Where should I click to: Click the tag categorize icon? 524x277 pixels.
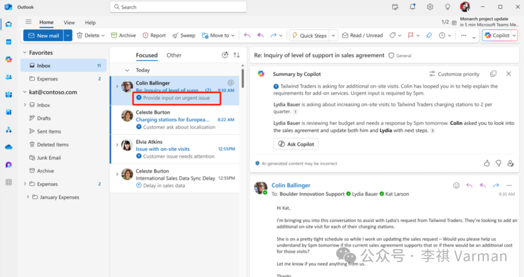pyautogui.click(x=393, y=35)
